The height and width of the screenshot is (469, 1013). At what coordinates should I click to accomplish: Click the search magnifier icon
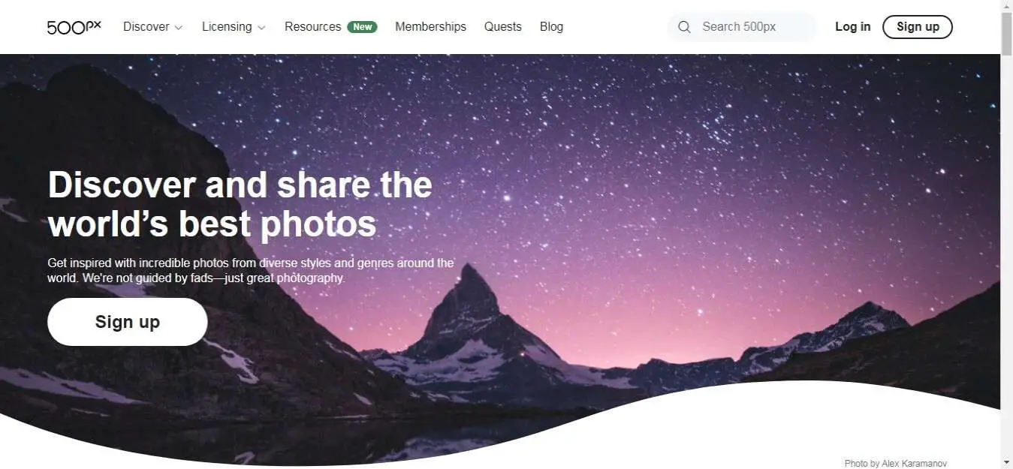pos(684,27)
